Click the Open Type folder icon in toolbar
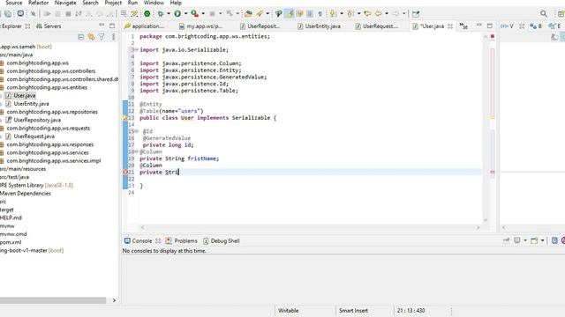Image resolution: width=565 pixels, height=317 pixels. (248, 14)
